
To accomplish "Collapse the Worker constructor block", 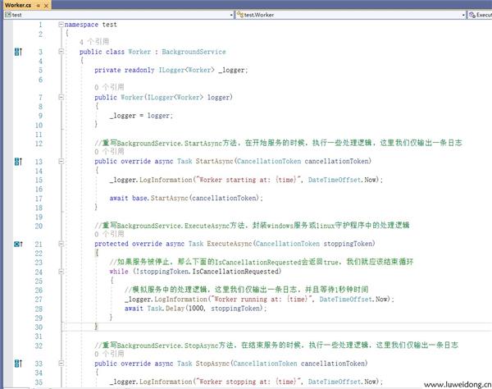I will tap(61, 98).
